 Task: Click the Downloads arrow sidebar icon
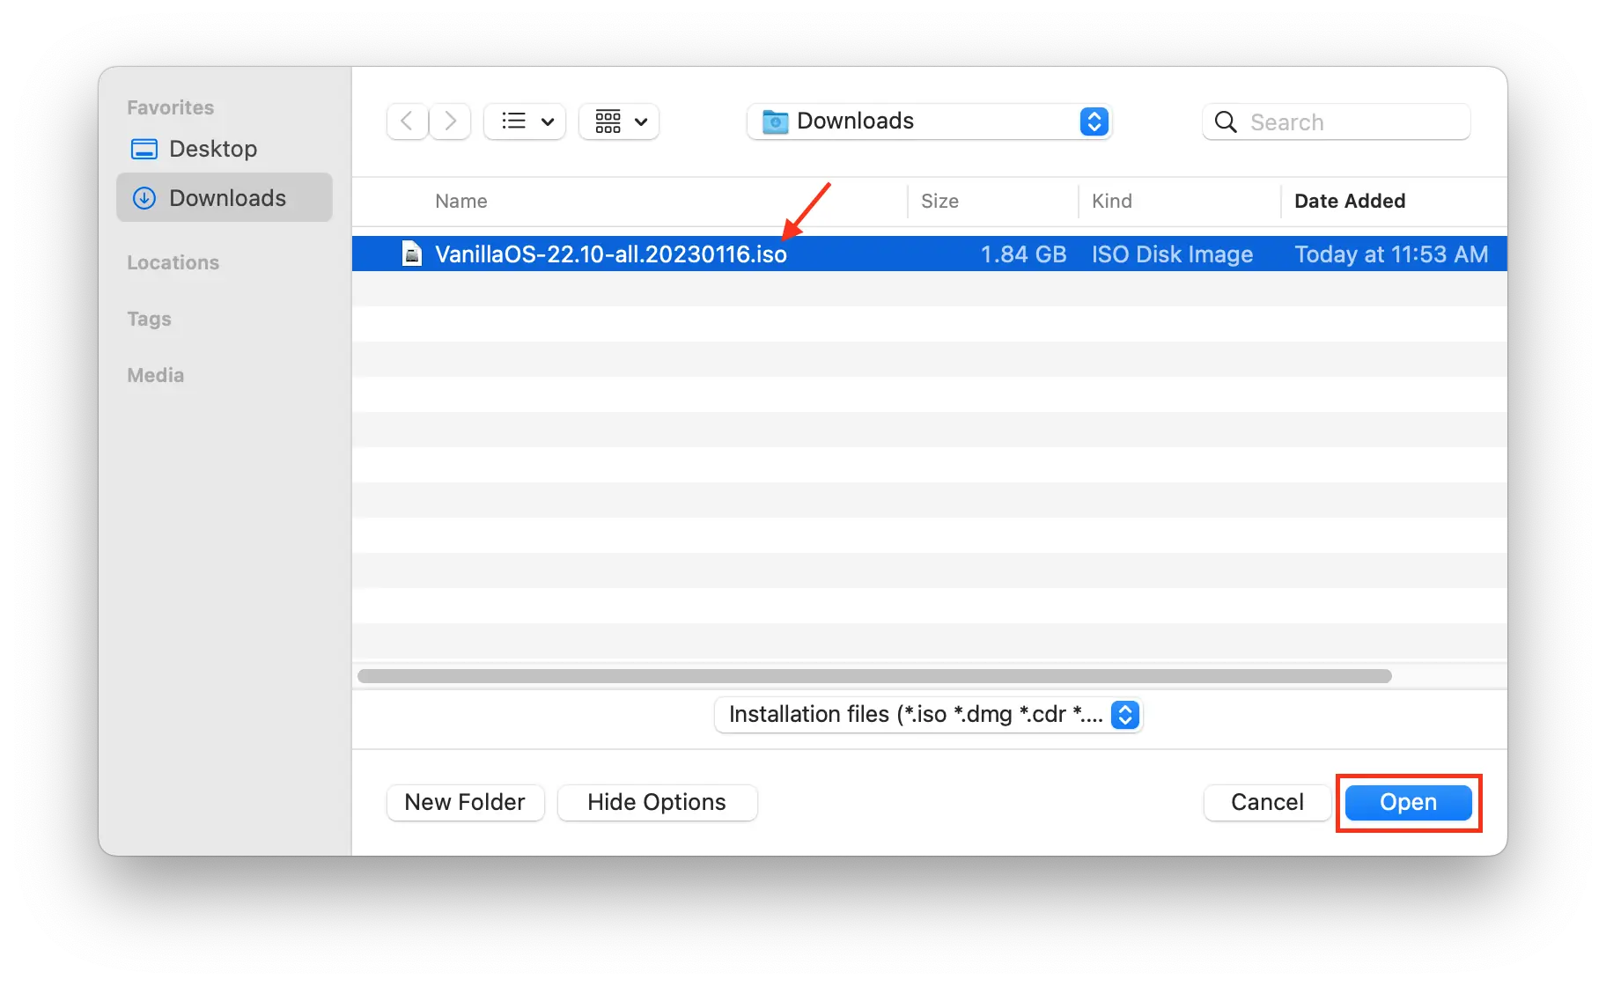[x=144, y=198]
